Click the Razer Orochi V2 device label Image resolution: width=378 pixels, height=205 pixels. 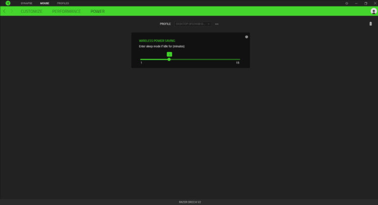189,202
